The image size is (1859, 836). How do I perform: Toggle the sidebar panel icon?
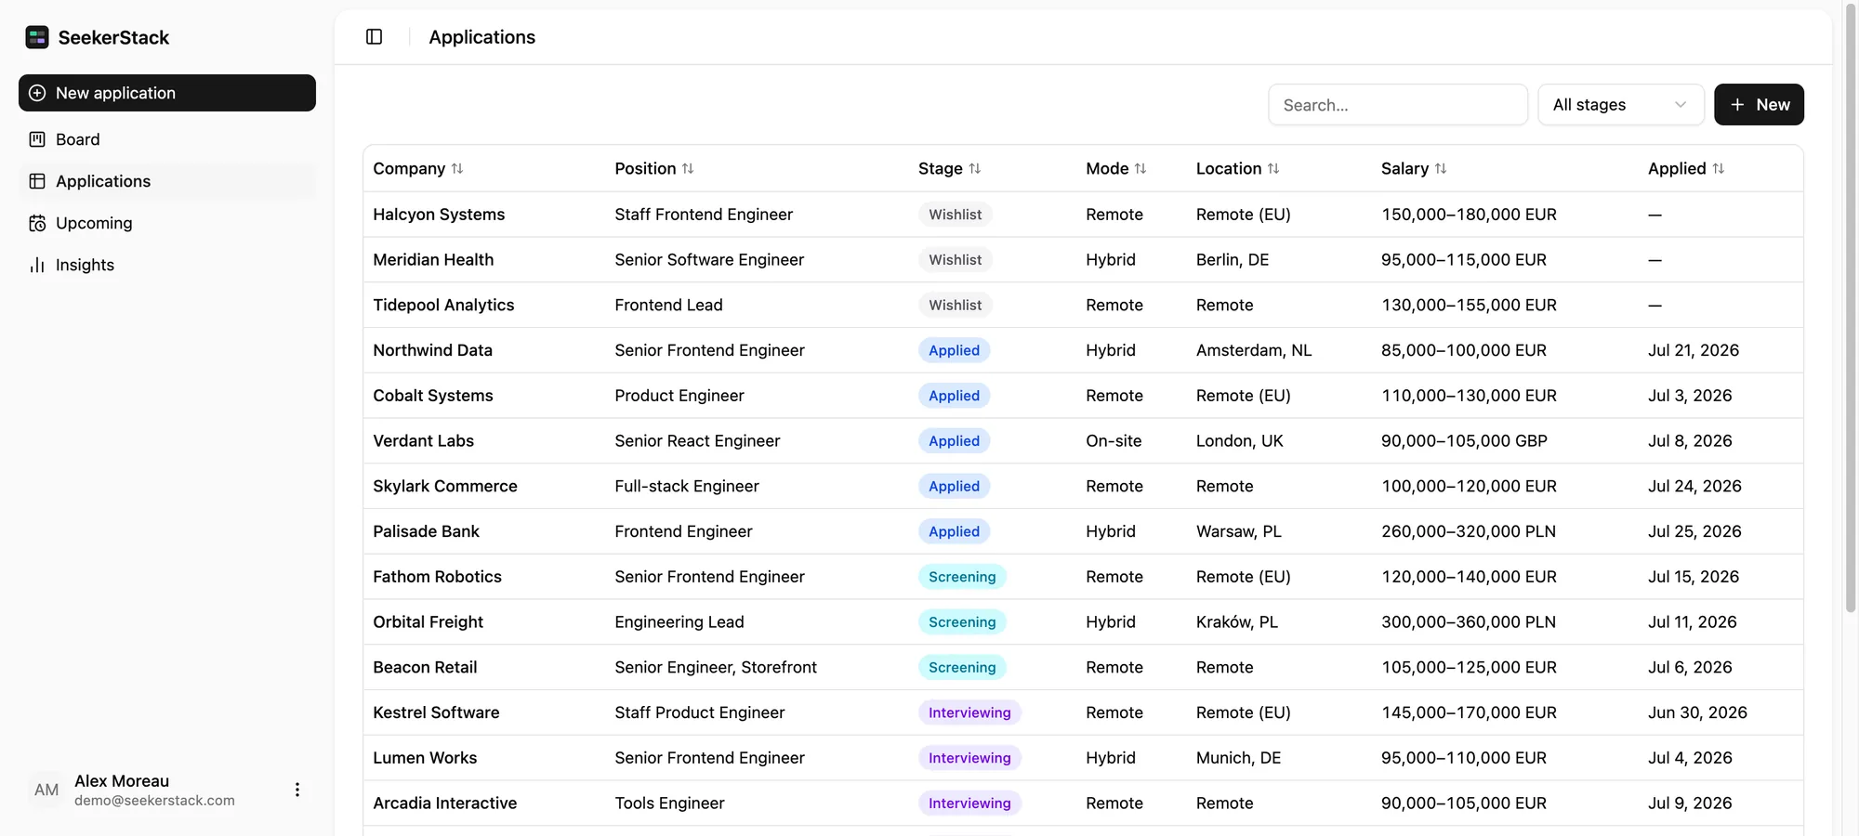(x=375, y=37)
